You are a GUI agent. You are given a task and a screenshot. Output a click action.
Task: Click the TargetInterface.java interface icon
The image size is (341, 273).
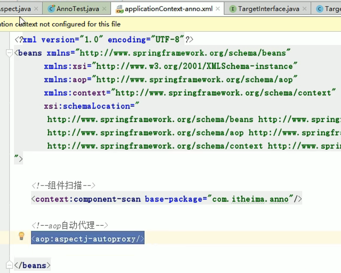(x=233, y=9)
